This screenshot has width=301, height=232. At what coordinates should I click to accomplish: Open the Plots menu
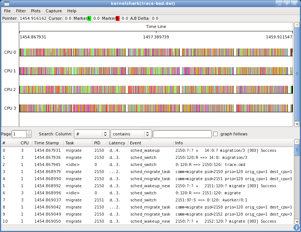36,11
